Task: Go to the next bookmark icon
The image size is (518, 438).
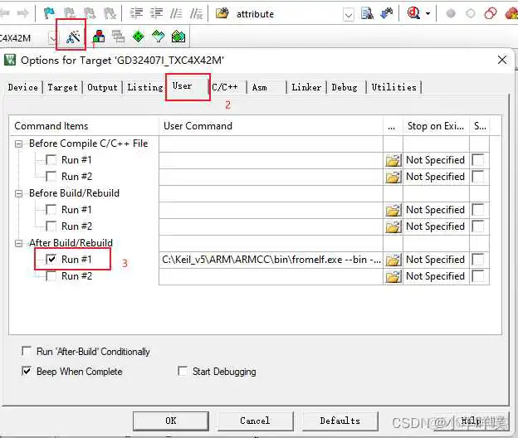Action: (90, 13)
